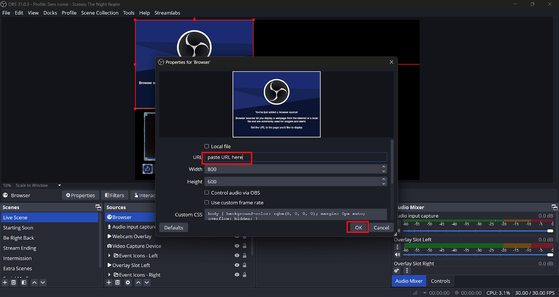This screenshot has height=297, width=559.
Task: Open Audio Mixer advanced audio properties gears
Action: click(397, 270)
